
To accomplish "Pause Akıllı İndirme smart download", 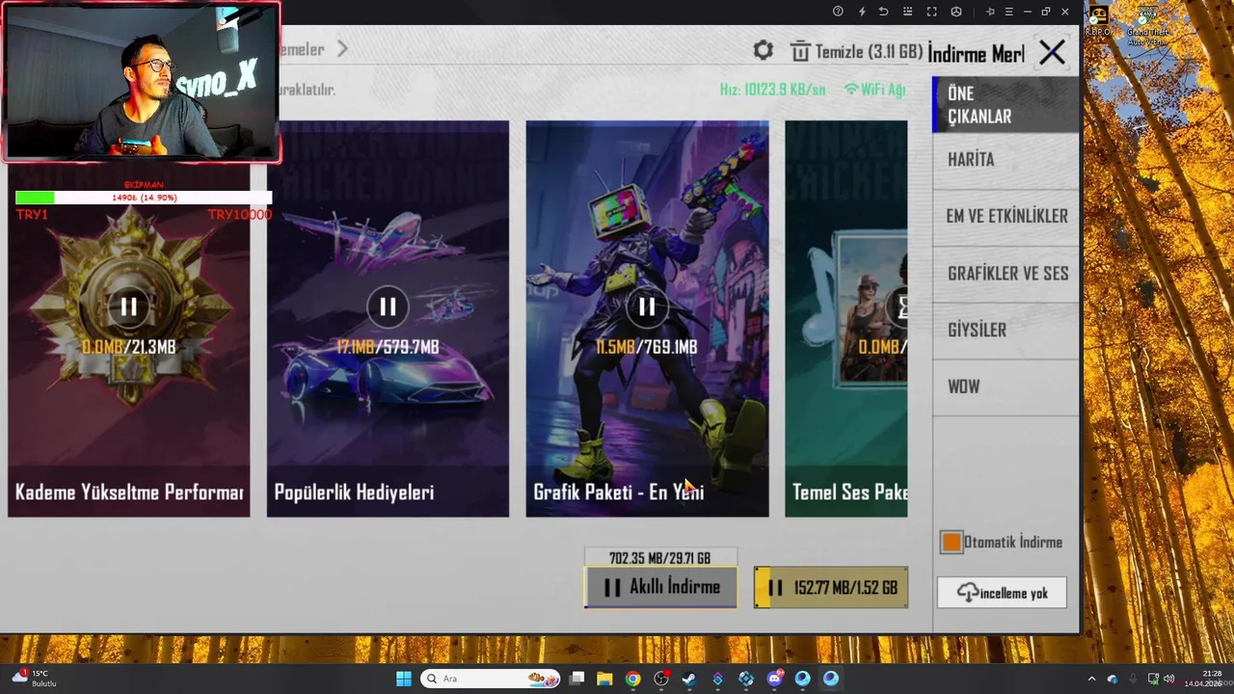I will pyautogui.click(x=660, y=587).
